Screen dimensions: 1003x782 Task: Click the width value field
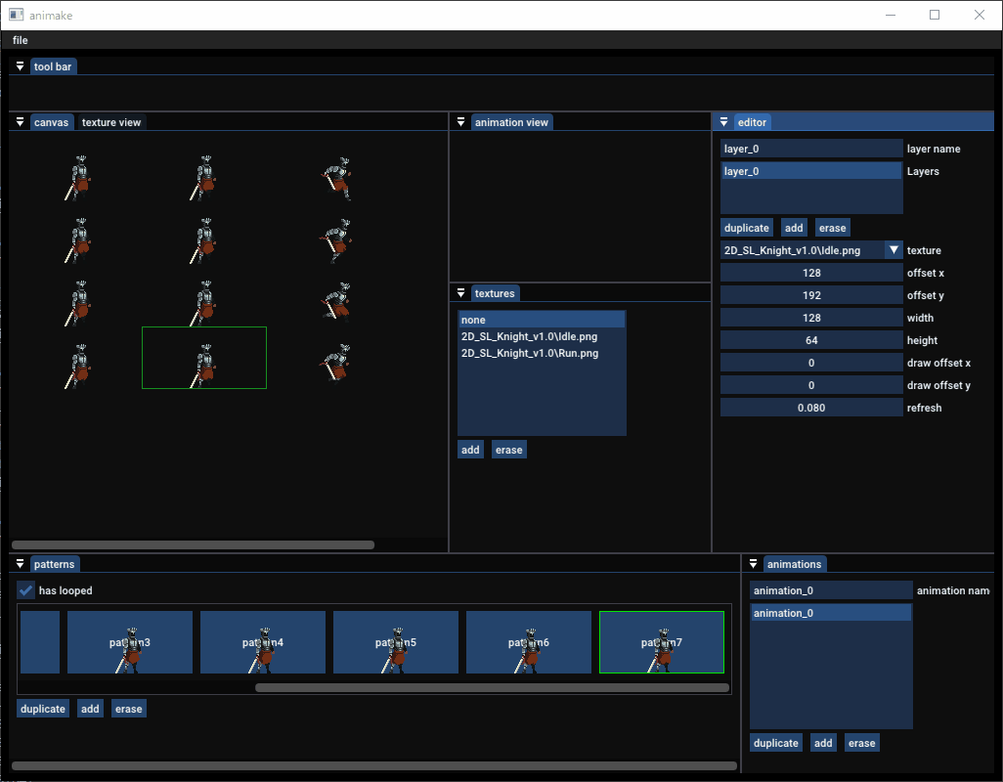click(x=811, y=317)
